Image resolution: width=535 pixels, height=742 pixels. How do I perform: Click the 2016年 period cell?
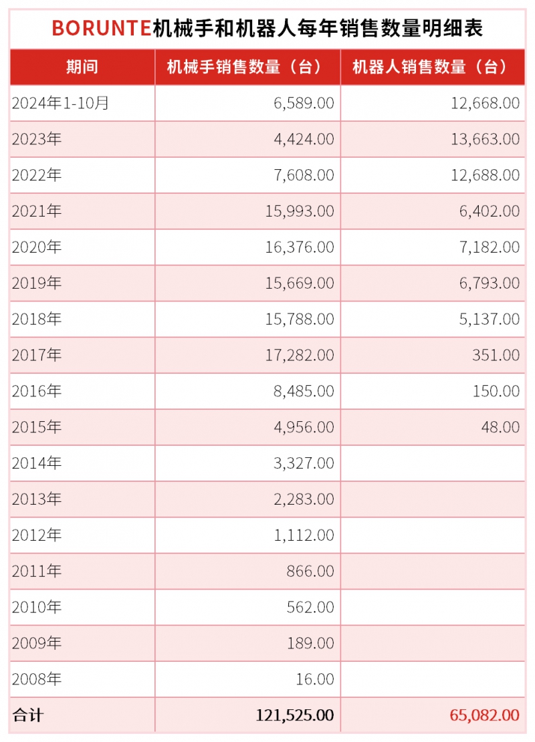pyautogui.click(x=37, y=391)
